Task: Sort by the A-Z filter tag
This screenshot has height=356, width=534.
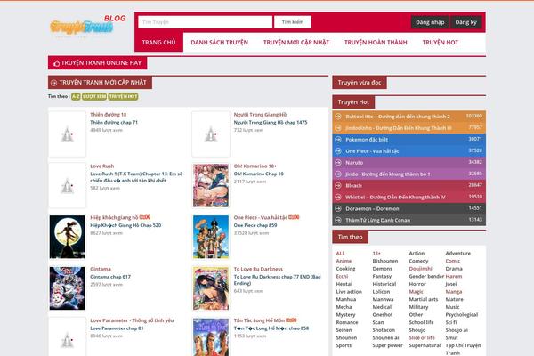Action: (76, 96)
